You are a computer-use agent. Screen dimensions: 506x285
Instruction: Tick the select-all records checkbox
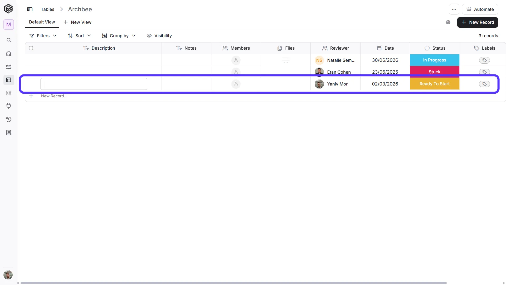[x=31, y=48]
